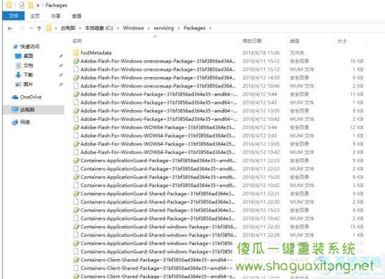Select onecoreuap file name dated 2018/4/12 10:46
Viewport: 385px width, 279px height.
tap(158, 86)
